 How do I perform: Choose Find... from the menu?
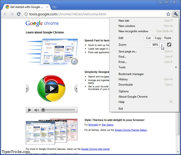click(x=148, y=57)
